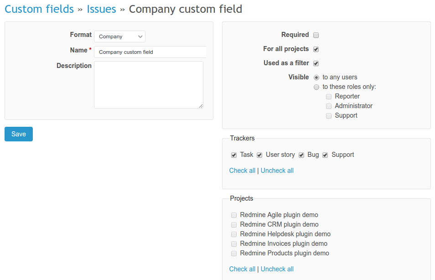The width and height of the screenshot is (435, 280).
Task: Enable the Required checkbox
Action: (x=316, y=35)
